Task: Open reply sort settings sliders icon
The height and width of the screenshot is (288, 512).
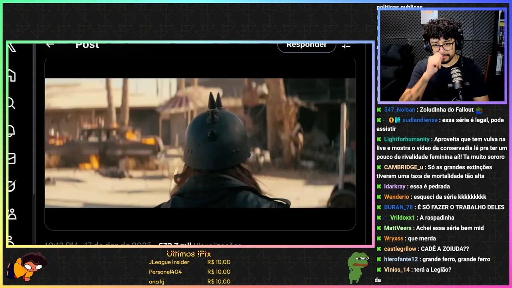Action: 346,46
